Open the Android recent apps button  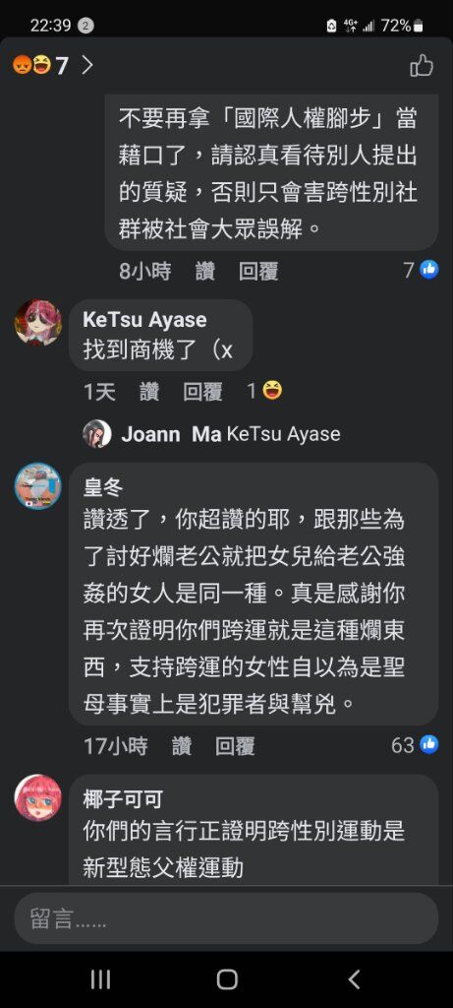click(100, 979)
